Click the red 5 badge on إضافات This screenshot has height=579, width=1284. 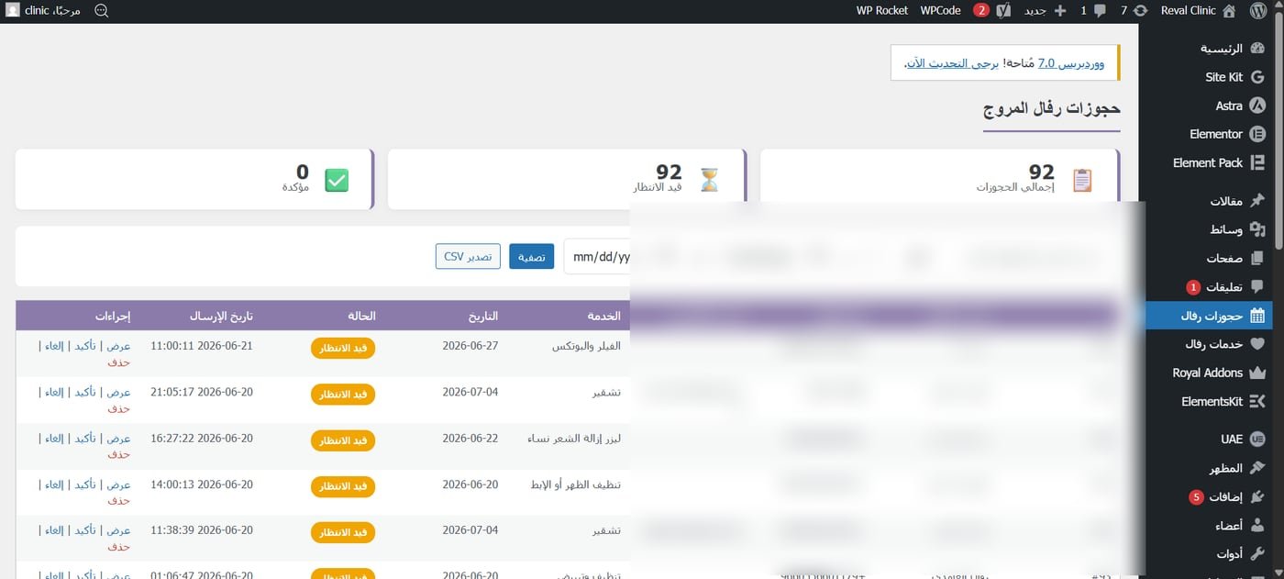tap(1196, 497)
